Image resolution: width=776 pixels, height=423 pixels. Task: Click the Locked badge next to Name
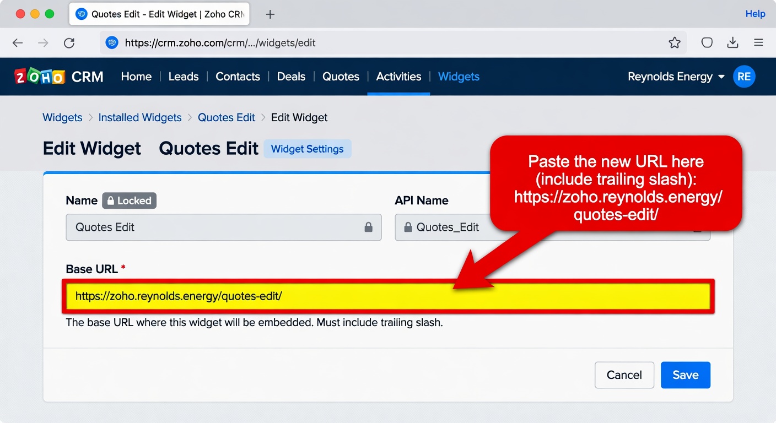coord(130,200)
